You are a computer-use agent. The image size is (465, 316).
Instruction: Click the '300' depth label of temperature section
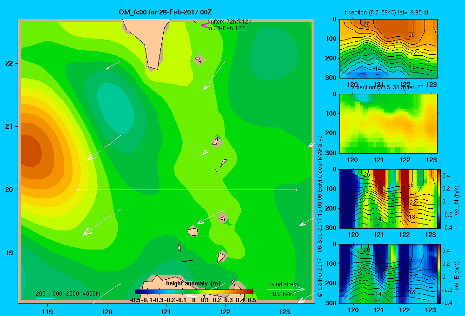[x=332, y=78]
